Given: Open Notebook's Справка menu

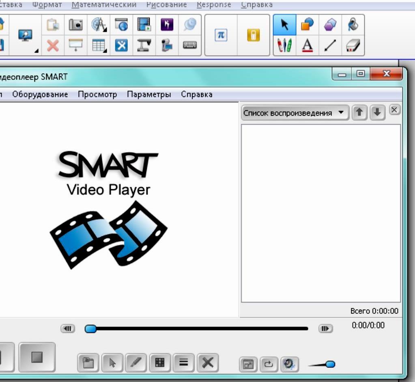Looking at the screenshot, I should coord(257,4).
